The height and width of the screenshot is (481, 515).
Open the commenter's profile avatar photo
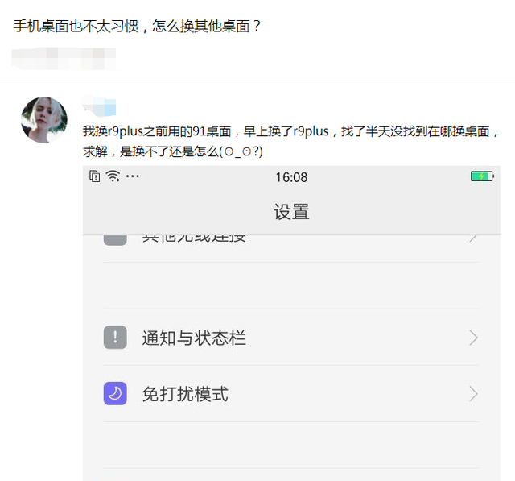click(44, 120)
